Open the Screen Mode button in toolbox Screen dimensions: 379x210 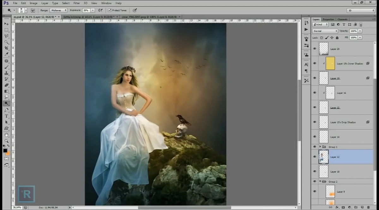[6, 165]
